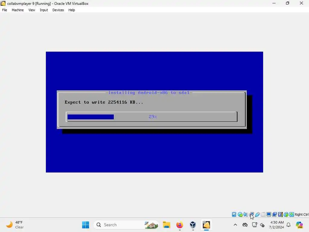The height and width of the screenshot is (232, 309).
Task: Open Firefox from the taskbar
Action: pos(180,225)
